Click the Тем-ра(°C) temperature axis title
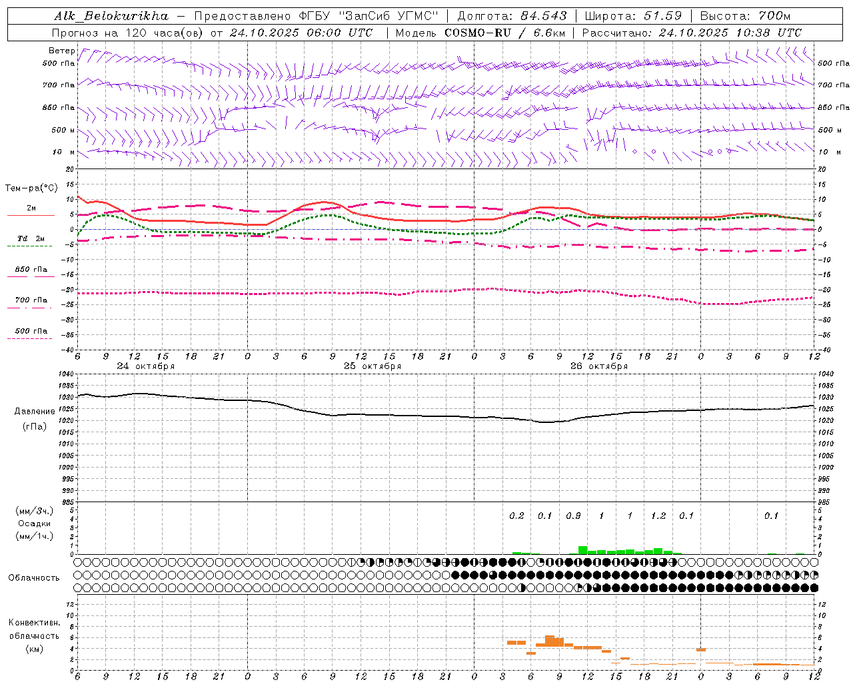The height and width of the screenshot is (682, 853). (31, 188)
